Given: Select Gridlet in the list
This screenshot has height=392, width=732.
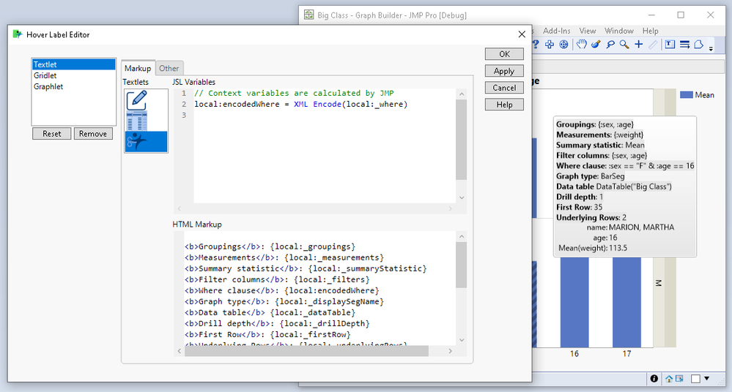Looking at the screenshot, I should click(x=45, y=75).
